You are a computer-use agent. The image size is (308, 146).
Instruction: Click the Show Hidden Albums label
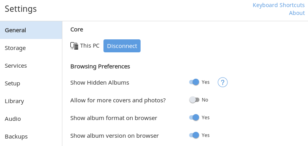(x=100, y=83)
